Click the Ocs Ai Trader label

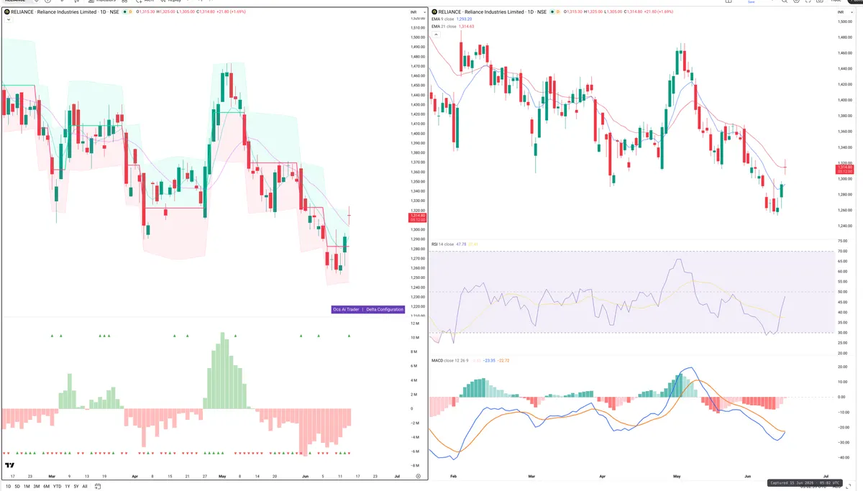(346, 309)
